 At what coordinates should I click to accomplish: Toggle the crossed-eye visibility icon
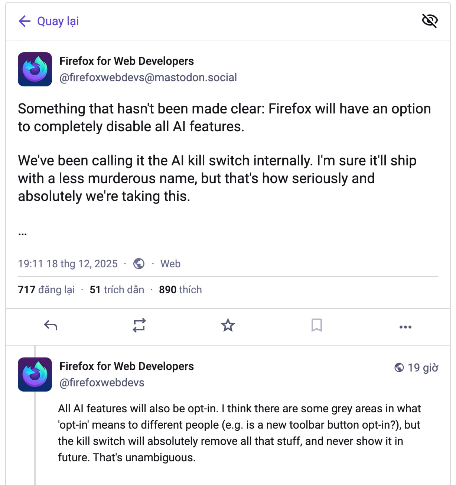(430, 21)
